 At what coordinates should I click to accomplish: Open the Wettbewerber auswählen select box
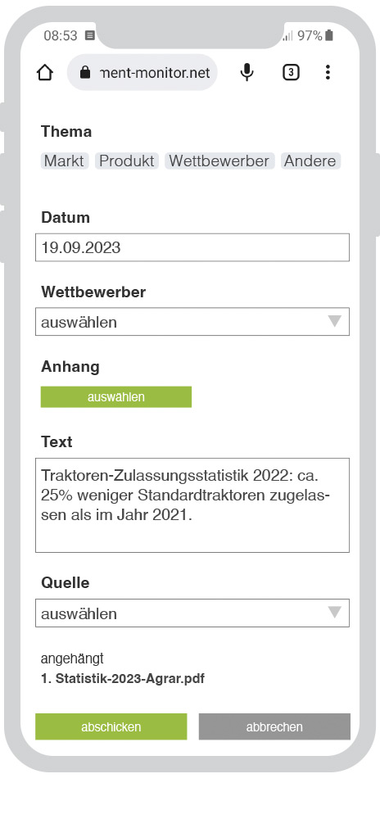pos(192,321)
